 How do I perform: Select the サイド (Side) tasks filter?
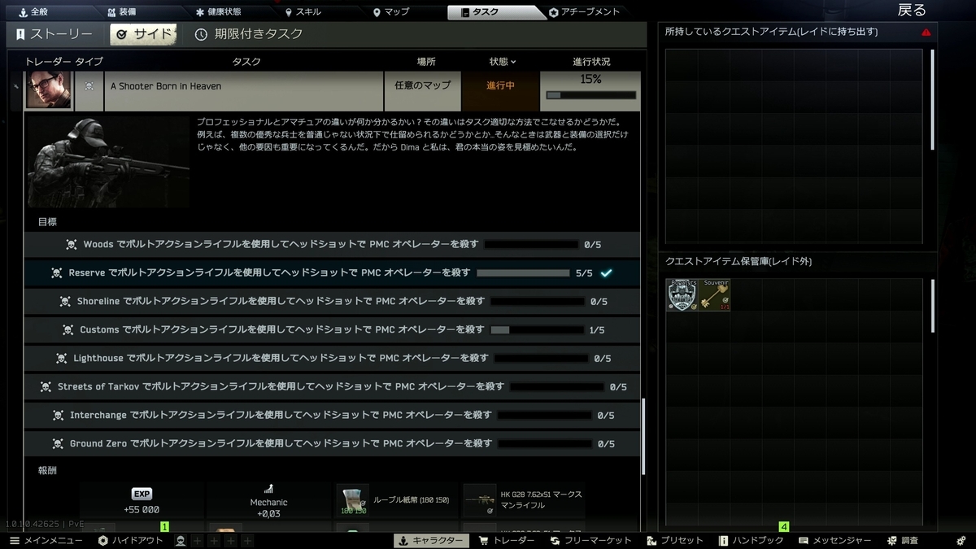coord(143,34)
